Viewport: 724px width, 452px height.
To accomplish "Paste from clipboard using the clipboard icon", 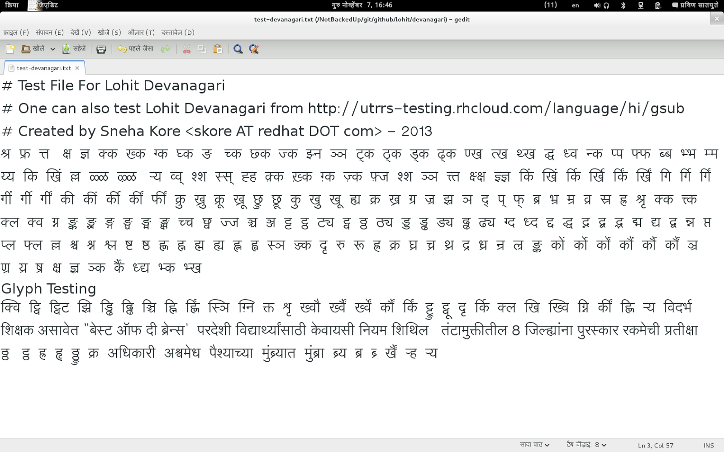I will (x=219, y=48).
